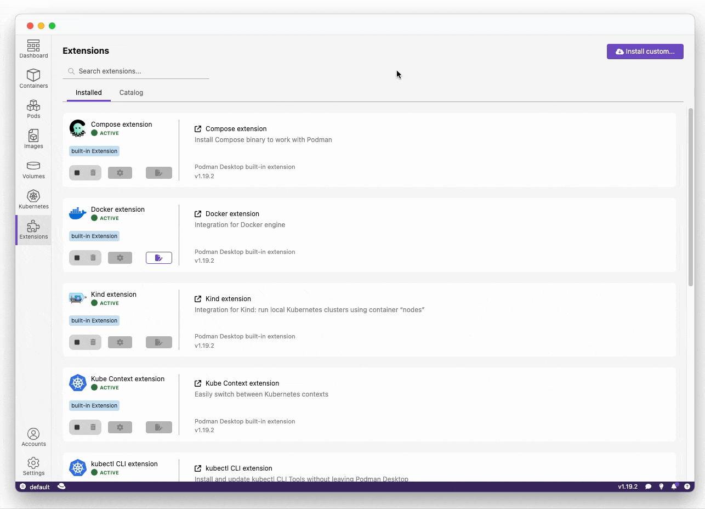Click the extensions list vertical scrollbar

(691, 196)
